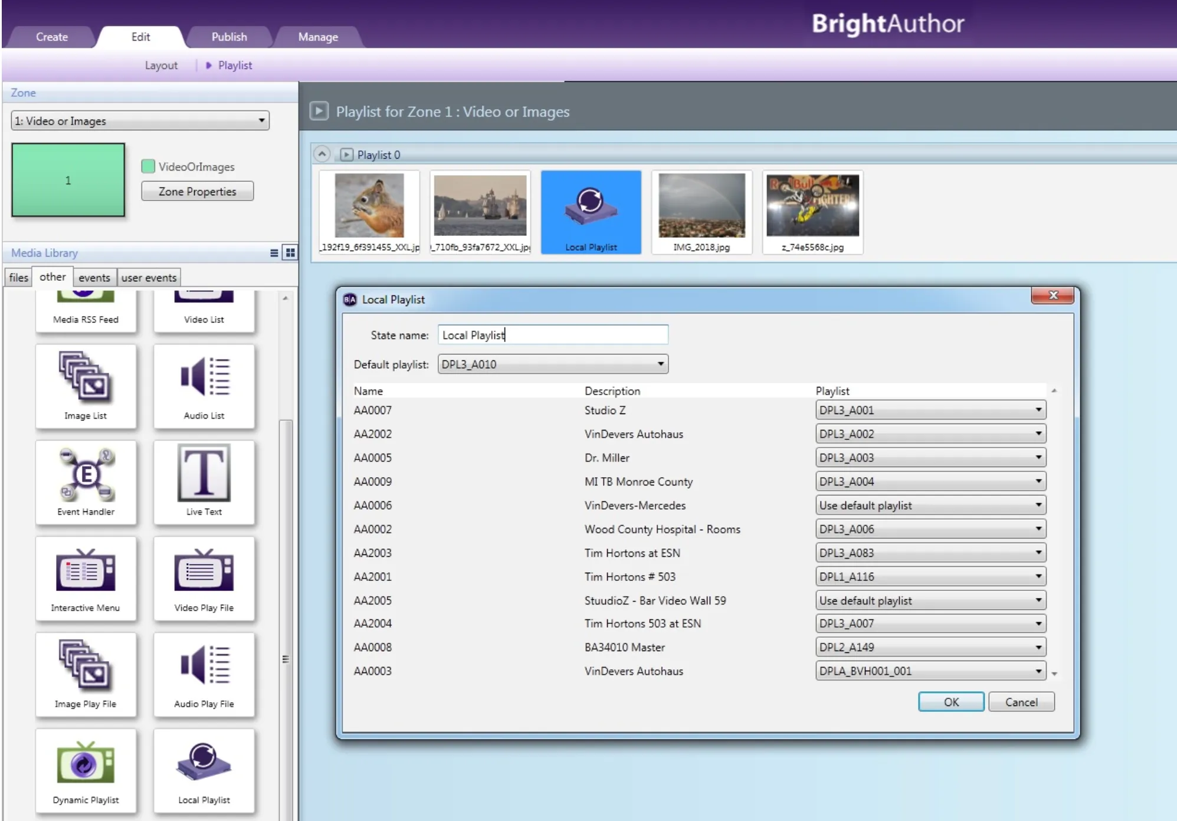Image resolution: width=1177 pixels, height=821 pixels.
Task: Select the Dynamic Playlist icon
Action: 86,771
